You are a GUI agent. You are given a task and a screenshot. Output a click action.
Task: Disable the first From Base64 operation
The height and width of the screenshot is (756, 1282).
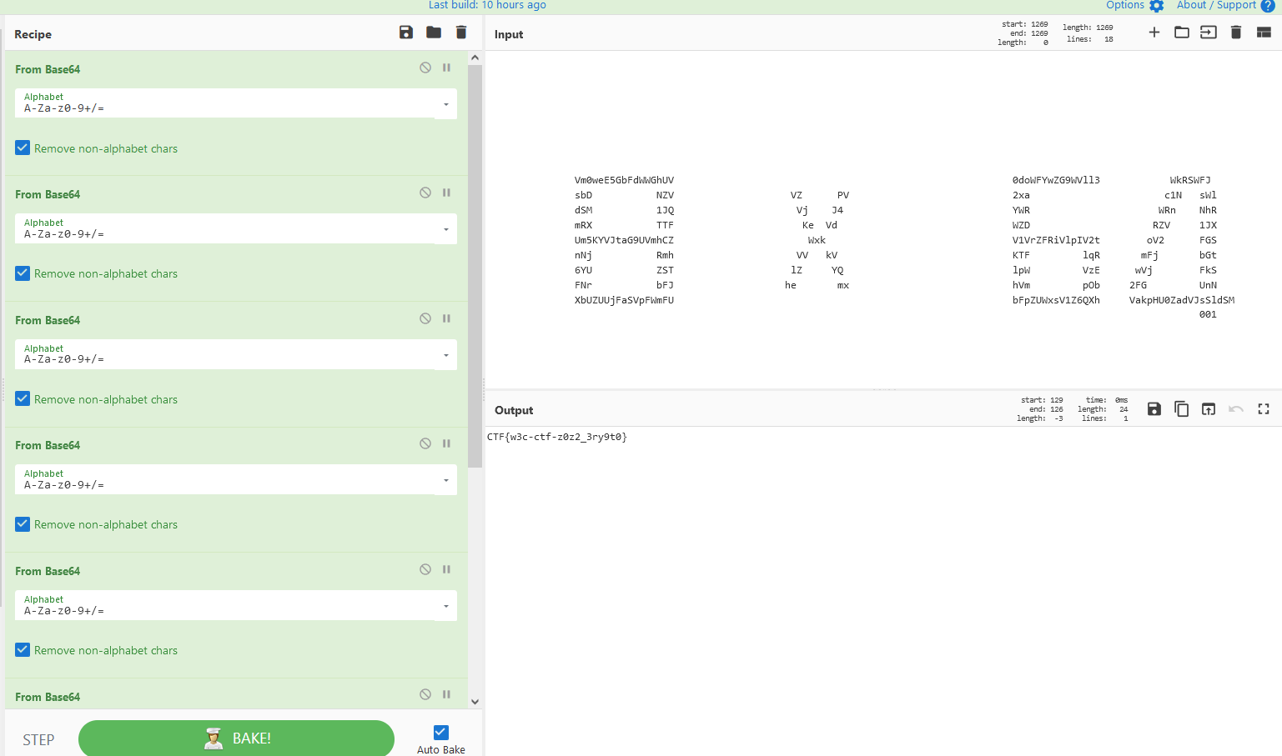tap(425, 68)
